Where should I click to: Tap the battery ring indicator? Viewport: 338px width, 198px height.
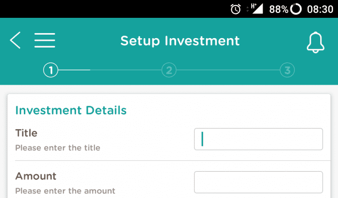(x=296, y=9)
